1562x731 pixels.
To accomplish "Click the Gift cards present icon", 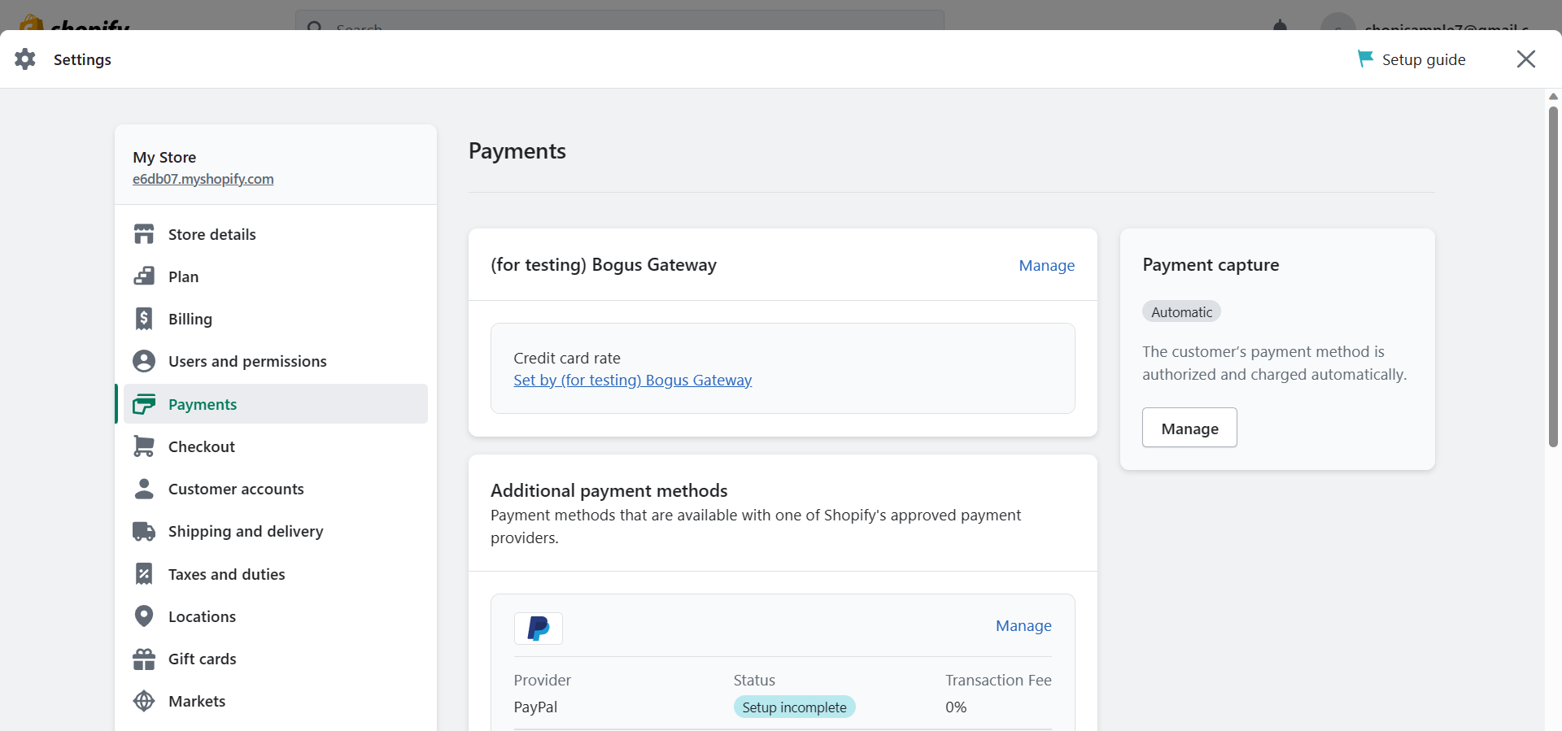I will [144, 659].
